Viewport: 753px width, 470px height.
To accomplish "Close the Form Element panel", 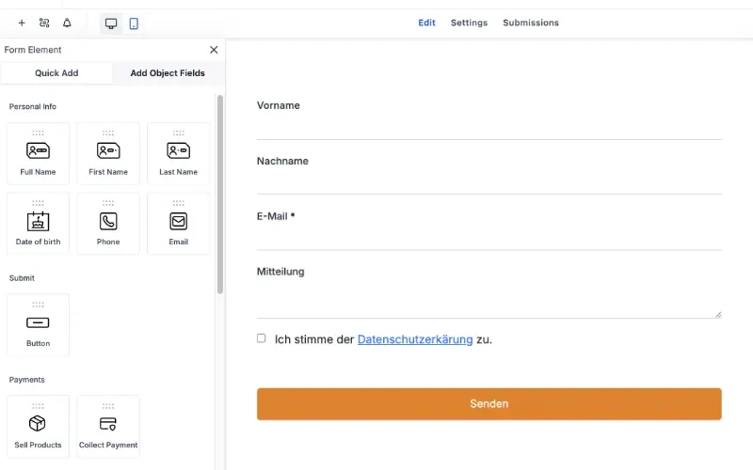I will [214, 50].
